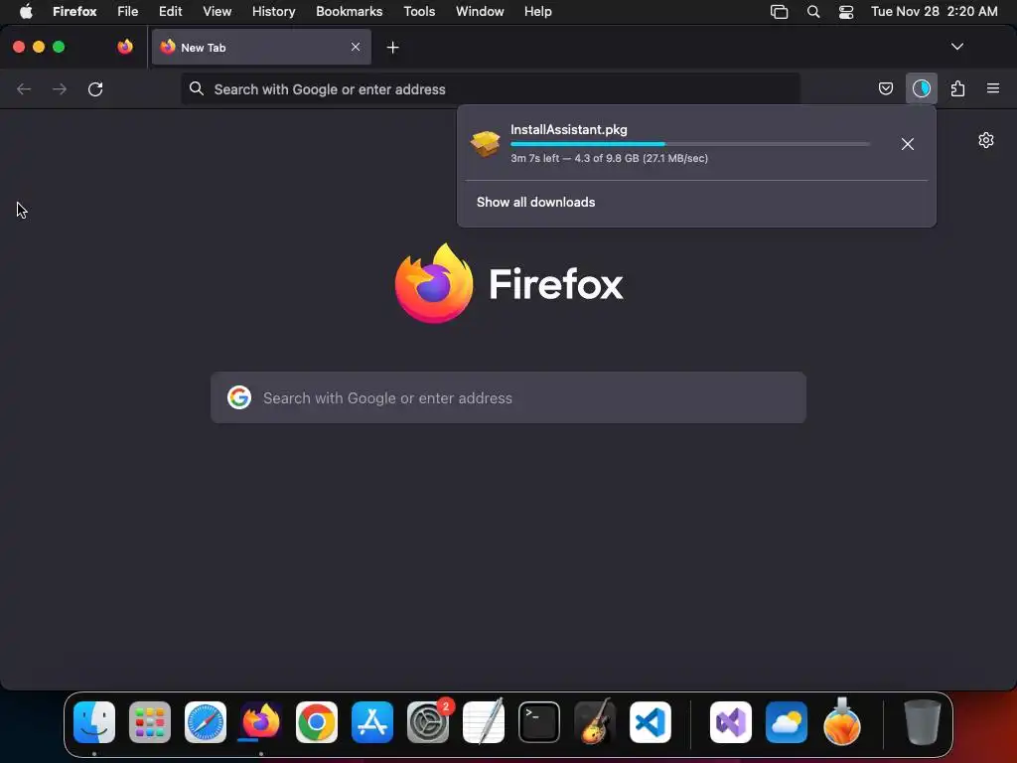Close the New Tab tab
The height and width of the screenshot is (763, 1017).
tap(356, 47)
